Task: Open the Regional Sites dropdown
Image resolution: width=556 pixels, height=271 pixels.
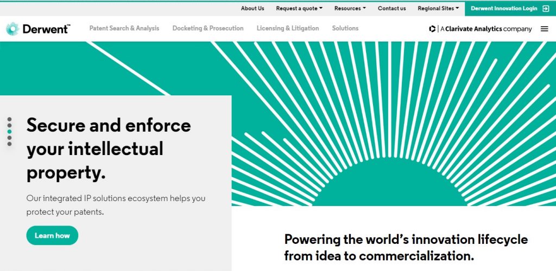Action: pyautogui.click(x=438, y=9)
